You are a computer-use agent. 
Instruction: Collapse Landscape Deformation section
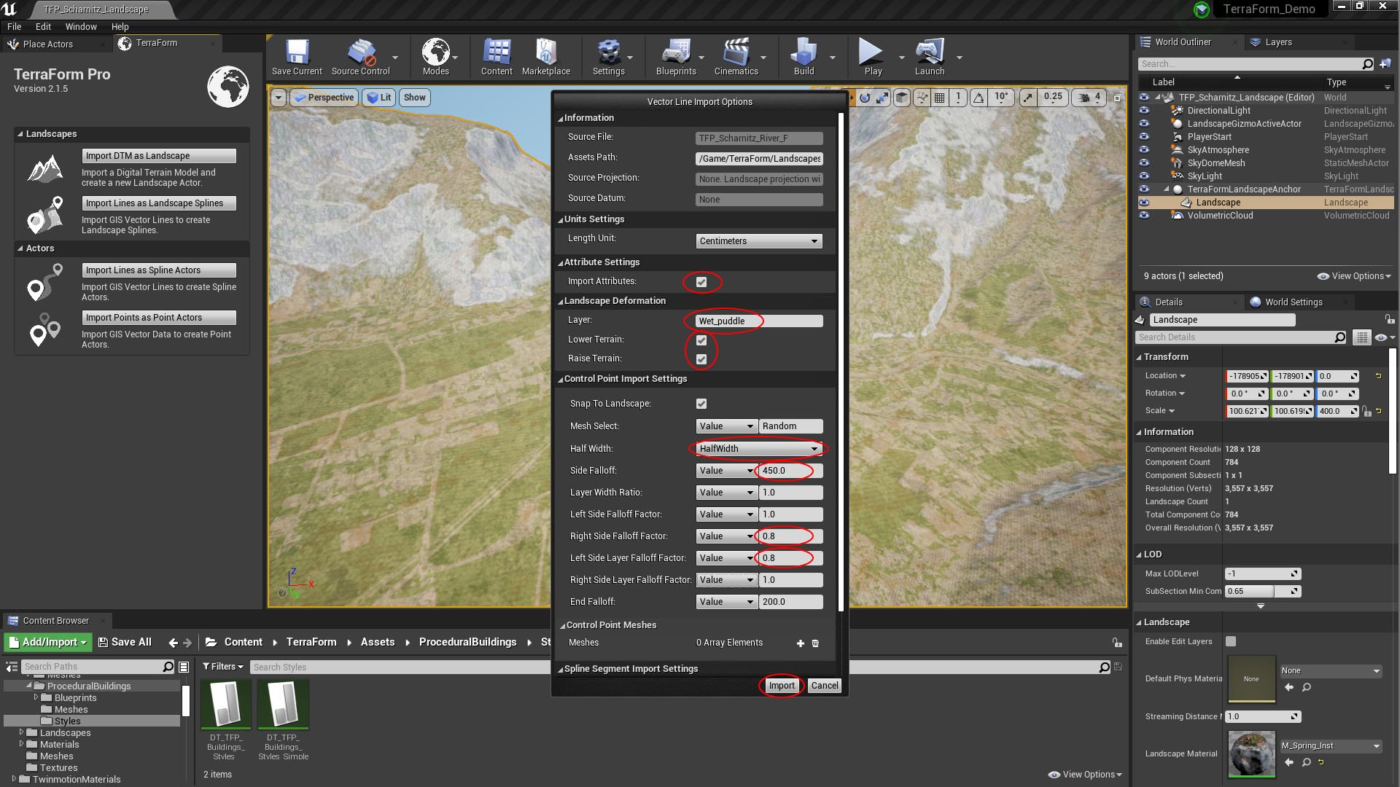(561, 302)
